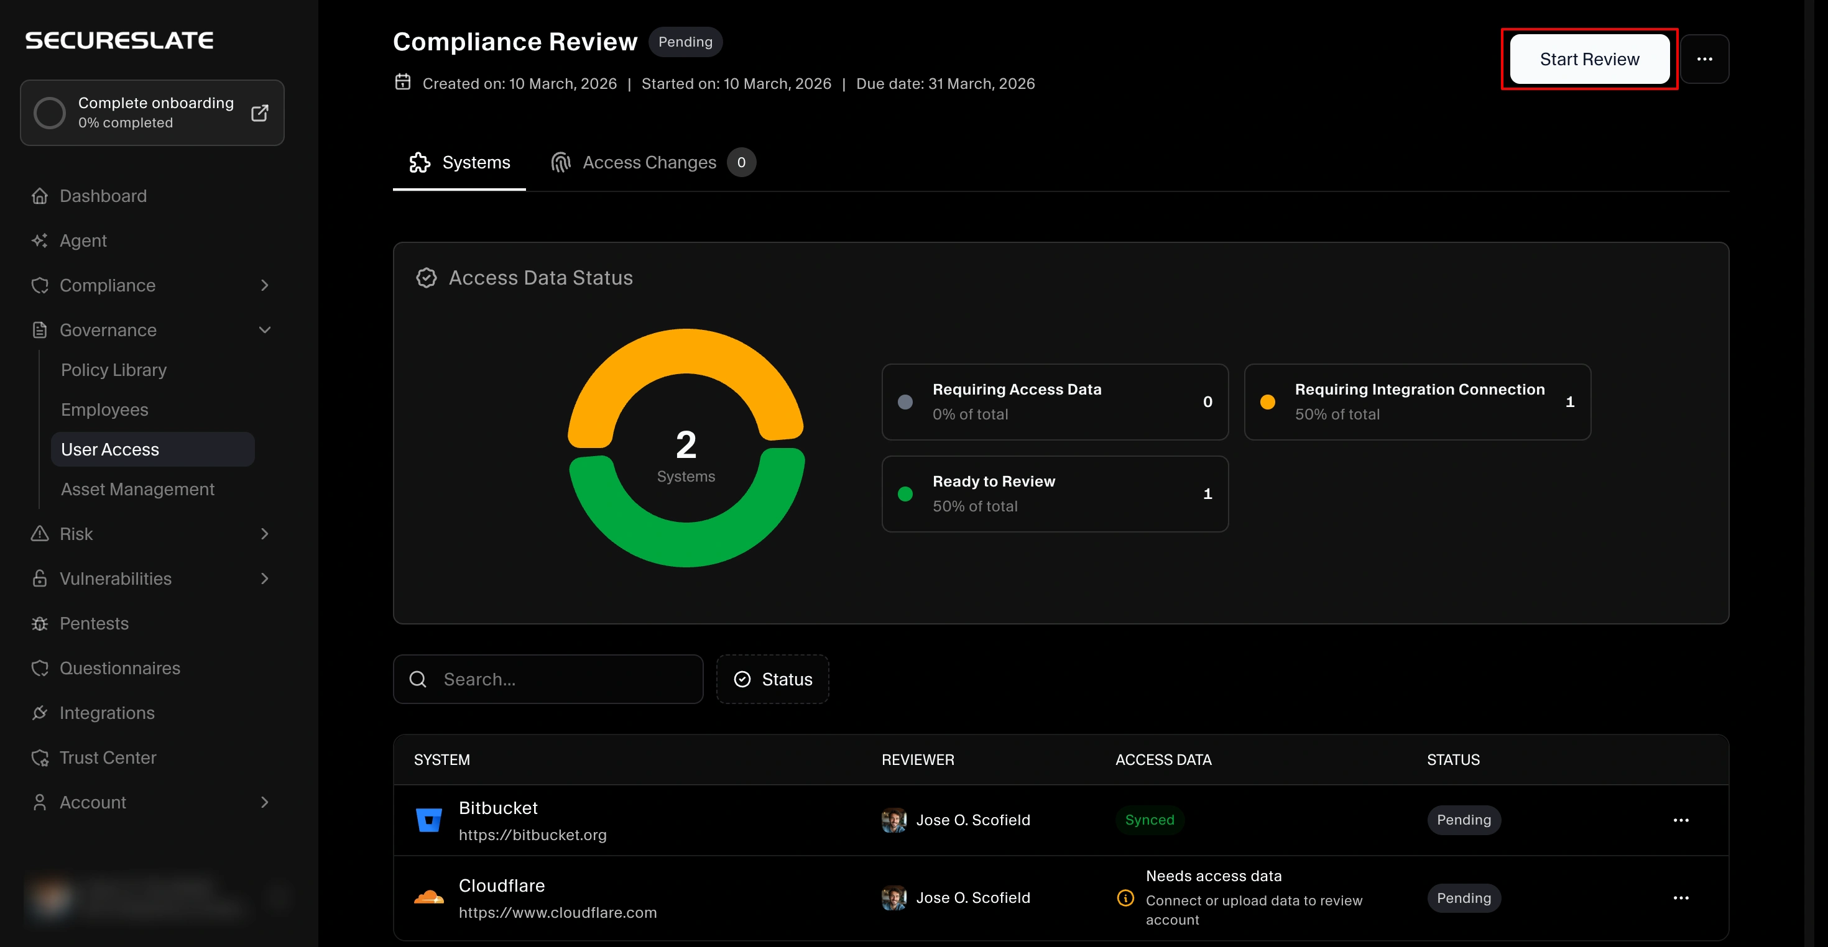Expand the Risk section
The width and height of the screenshot is (1828, 947).
pos(265,533)
